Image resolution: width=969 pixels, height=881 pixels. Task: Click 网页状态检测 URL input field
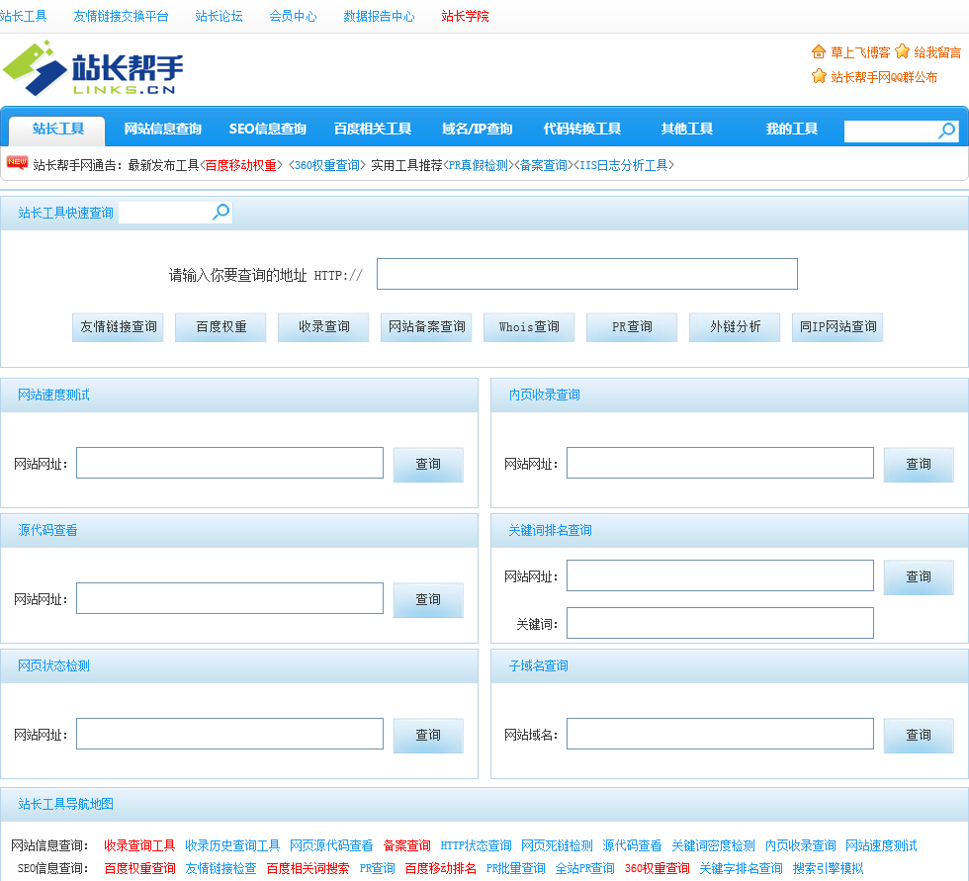tap(229, 734)
